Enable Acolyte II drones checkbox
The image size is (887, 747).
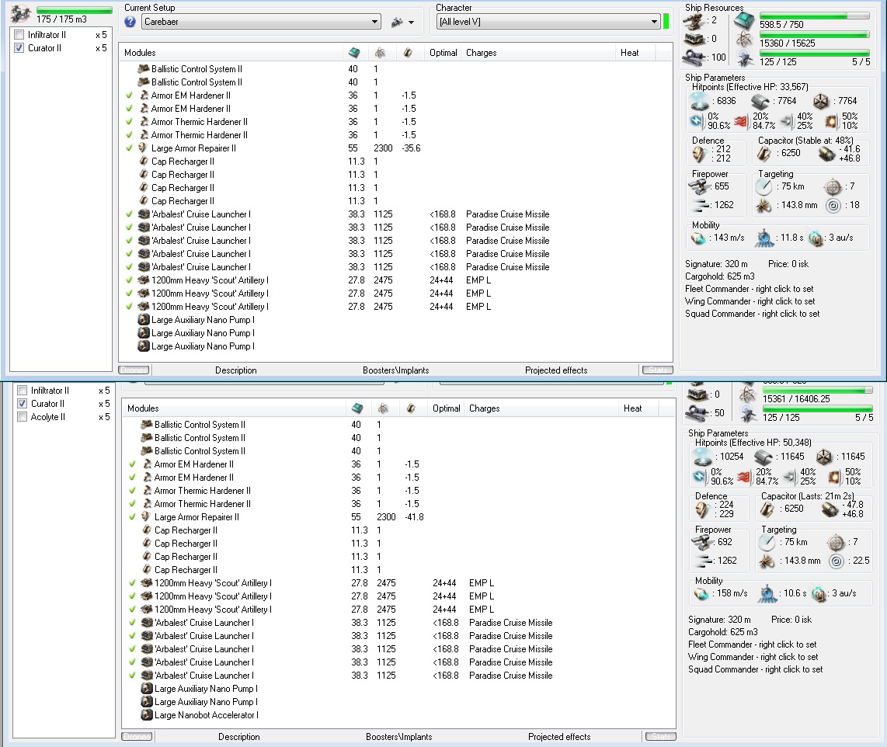22,417
